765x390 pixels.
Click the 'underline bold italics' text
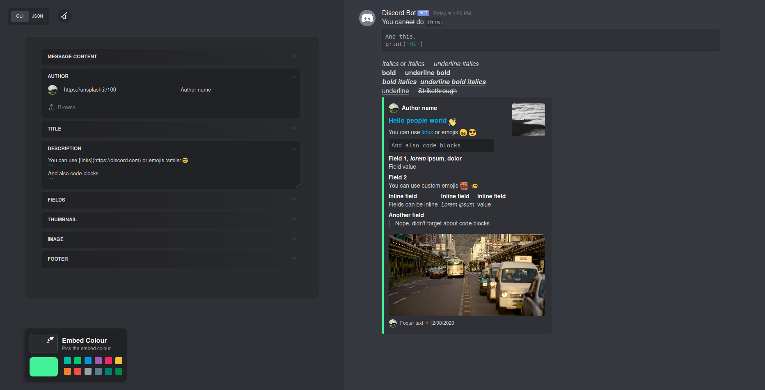453,82
